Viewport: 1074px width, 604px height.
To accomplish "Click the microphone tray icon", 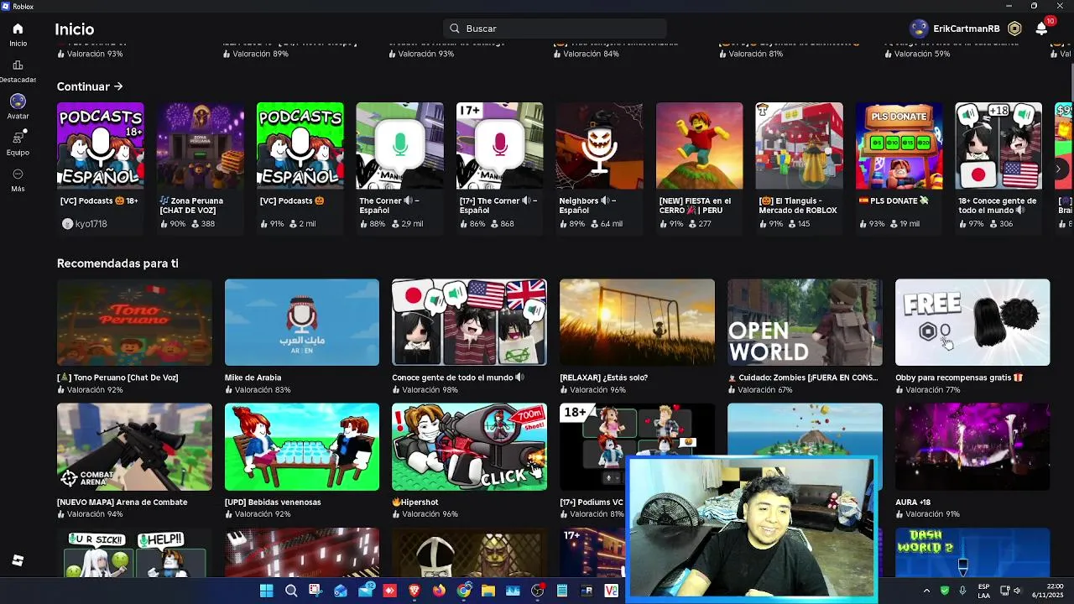I will pyautogui.click(x=963, y=591).
